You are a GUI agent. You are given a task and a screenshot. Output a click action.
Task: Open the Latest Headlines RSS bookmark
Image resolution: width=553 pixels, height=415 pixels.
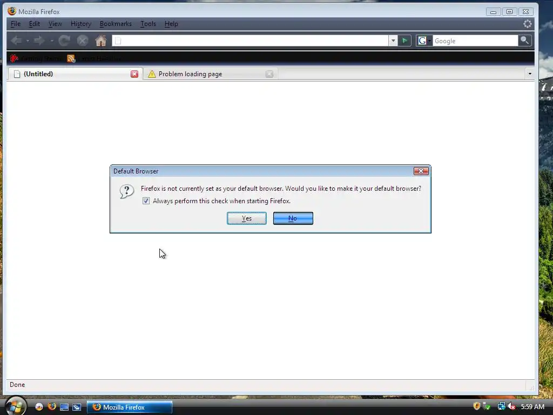pos(94,58)
